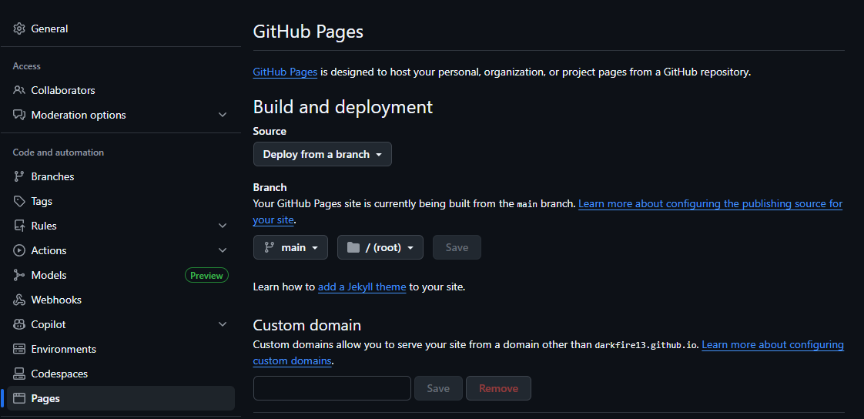Click the Models icon in sidebar
Viewport: 864px width, 419px height.
19,275
